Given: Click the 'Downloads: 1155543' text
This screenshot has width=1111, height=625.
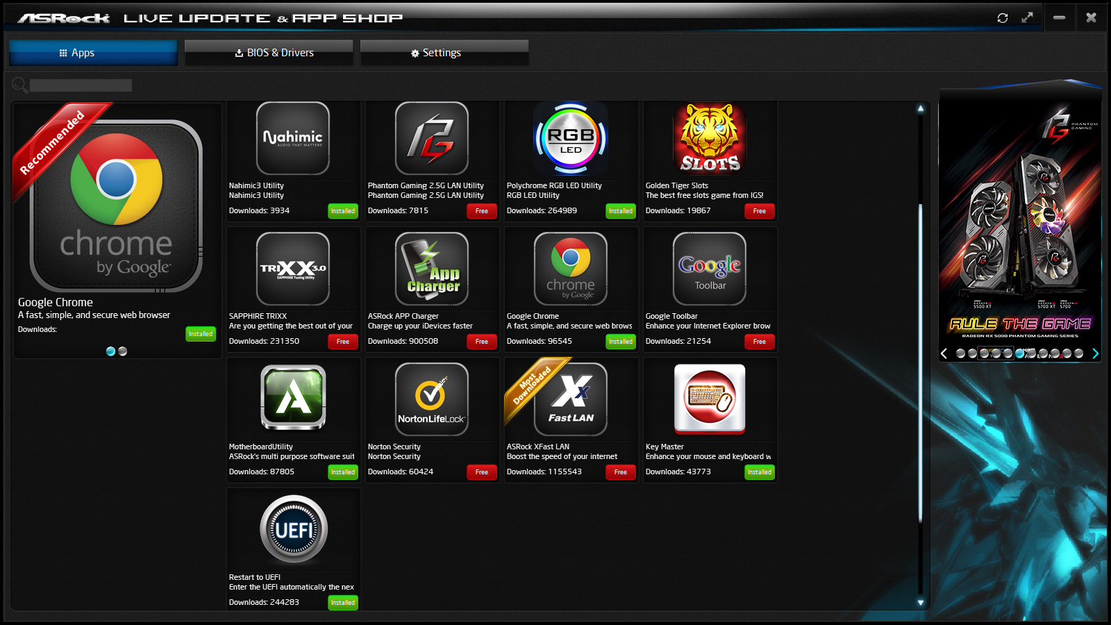Looking at the screenshot, I should (544, 472).
